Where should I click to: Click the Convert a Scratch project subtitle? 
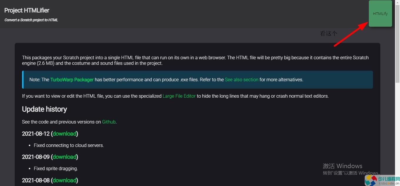(x=31, y=20)
